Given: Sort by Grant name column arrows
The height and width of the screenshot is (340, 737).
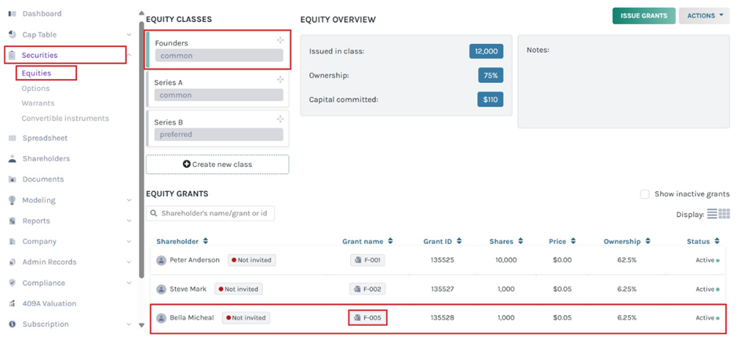Looking at the screenshot, I should 390,241.
